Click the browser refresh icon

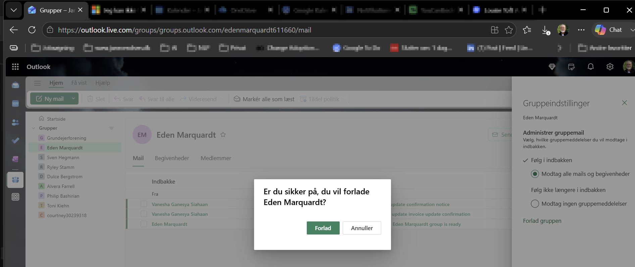[32, 30]
